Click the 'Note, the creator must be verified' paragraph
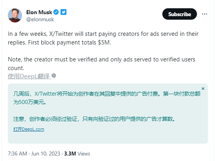Viewport: 215px width, 161px height. coord(101,64)
